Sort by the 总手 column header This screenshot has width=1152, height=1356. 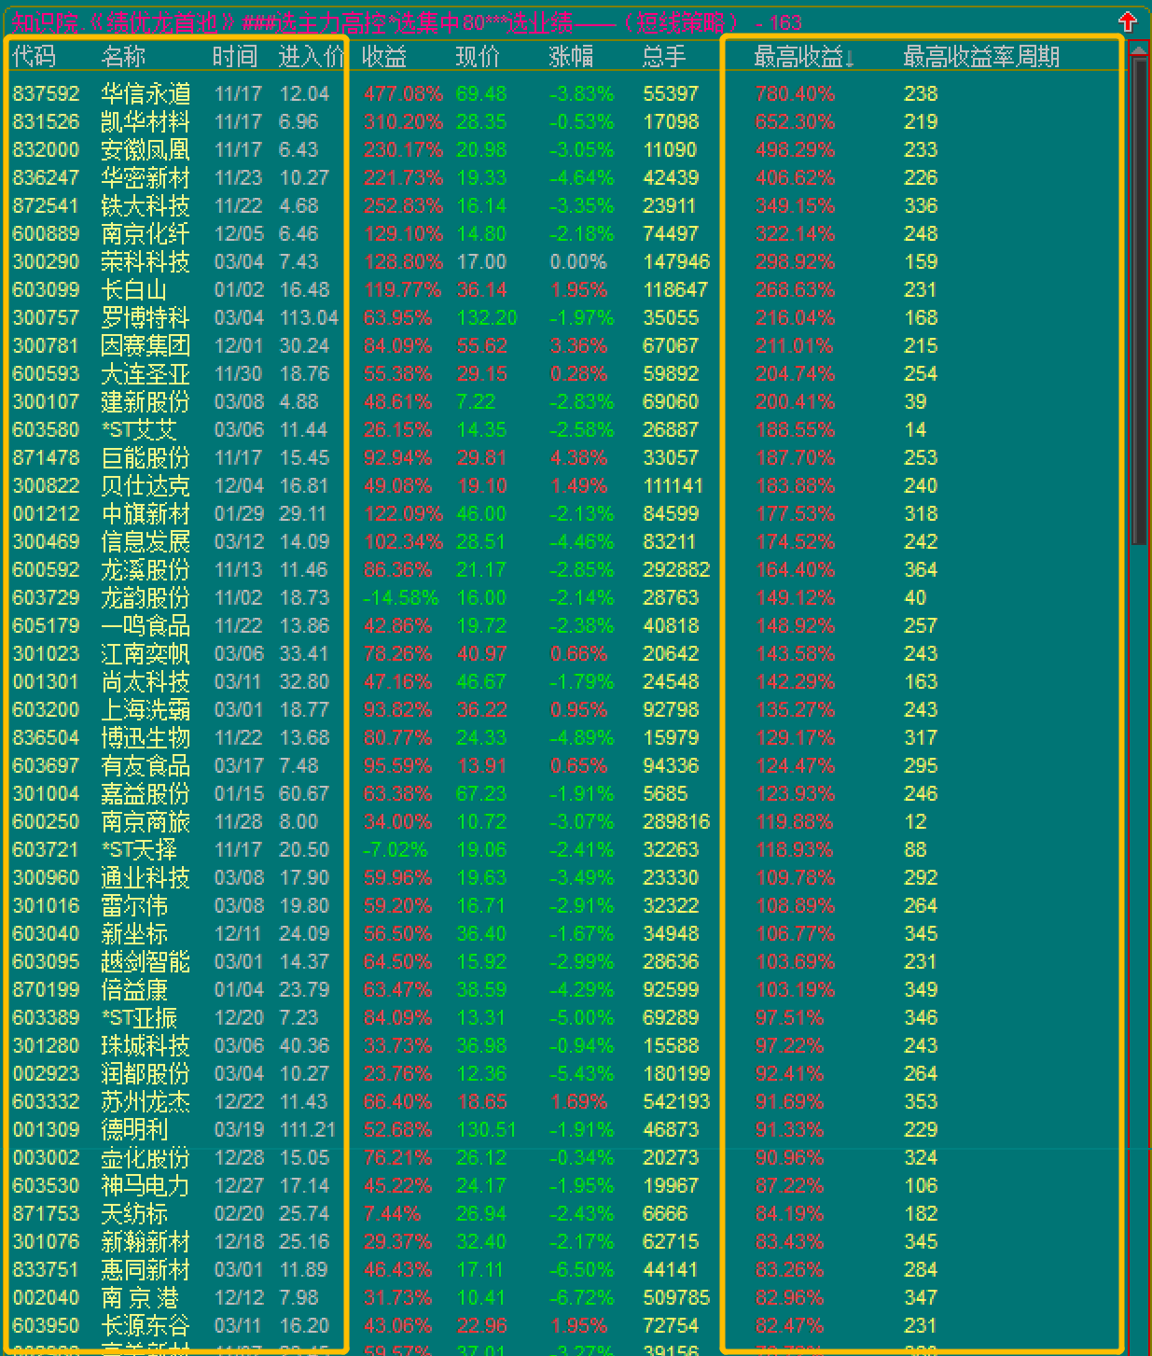665,57
